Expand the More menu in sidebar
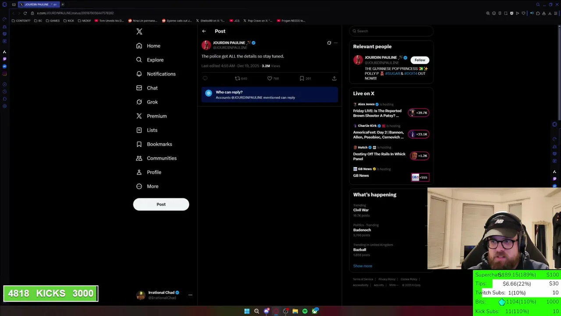 coord(147,186)
